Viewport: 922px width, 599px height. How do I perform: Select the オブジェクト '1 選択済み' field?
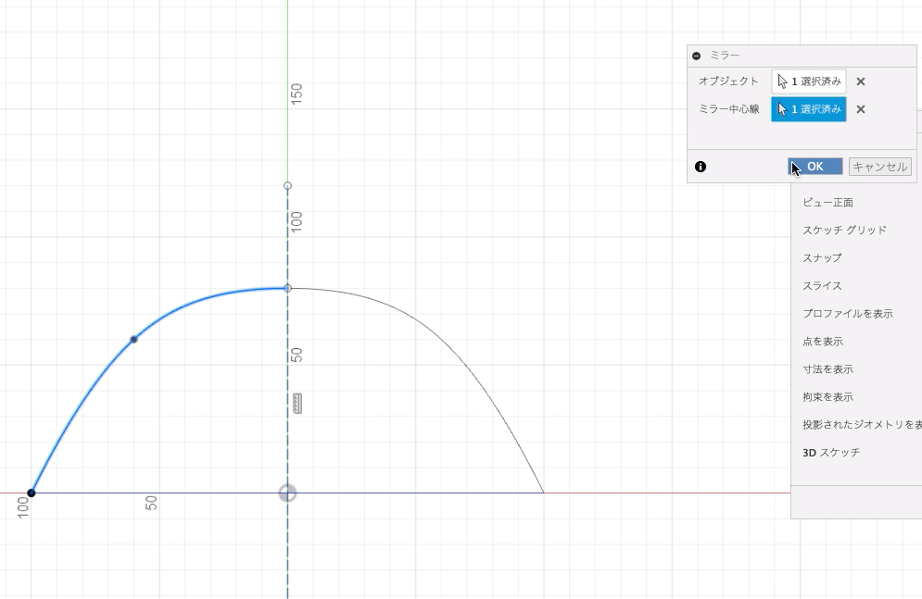809,81
